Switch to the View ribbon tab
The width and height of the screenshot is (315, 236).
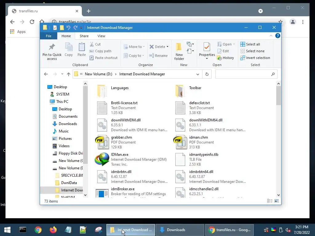pos(101,36)
